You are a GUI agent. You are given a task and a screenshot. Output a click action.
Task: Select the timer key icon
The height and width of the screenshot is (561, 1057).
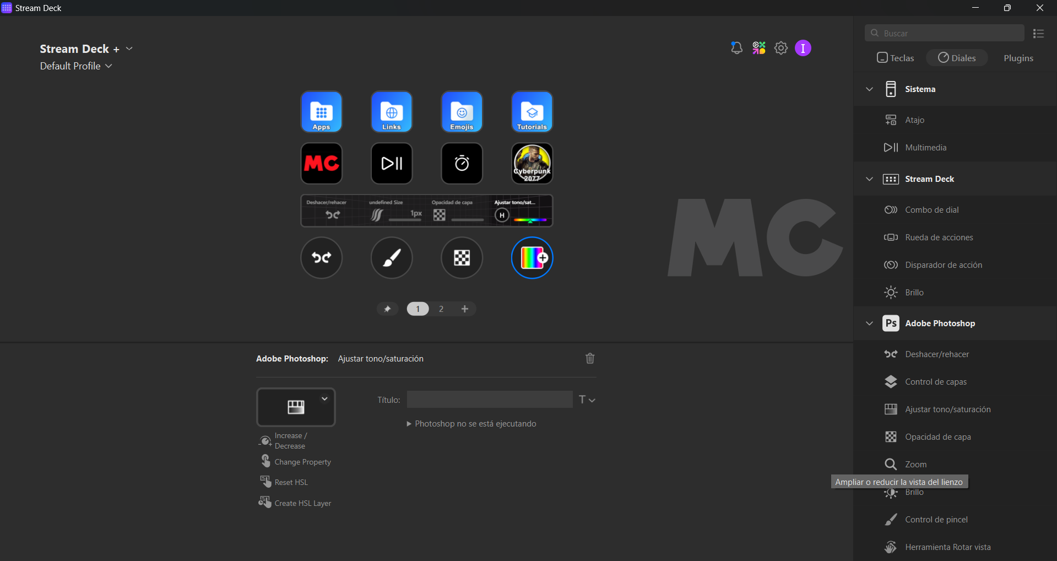462,164
